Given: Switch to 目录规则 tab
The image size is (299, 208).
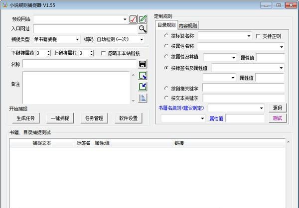Looking at the screenshot, I should click(x=166, y=25).
